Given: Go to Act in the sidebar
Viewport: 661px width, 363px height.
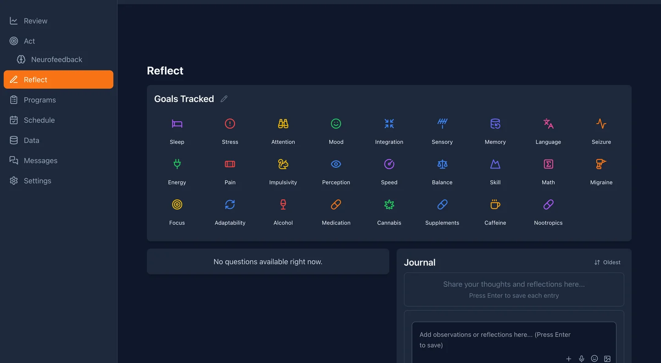Looking at the screenshot, I should [x=58, y=41].
